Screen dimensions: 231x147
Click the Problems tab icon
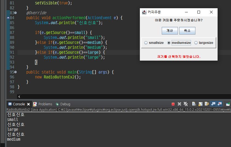[35, 104]
